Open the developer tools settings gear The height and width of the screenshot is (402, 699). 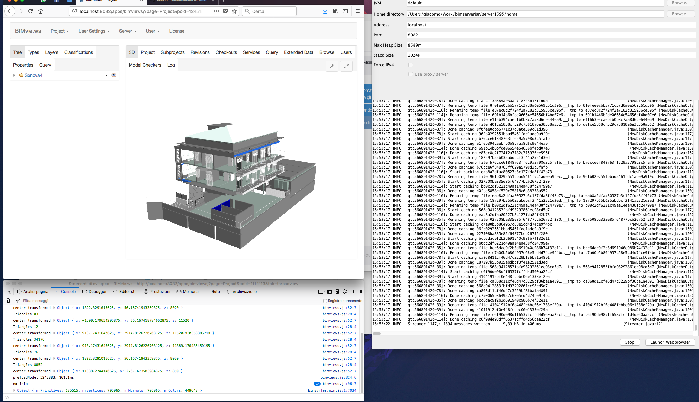click(x=345, y=291)
